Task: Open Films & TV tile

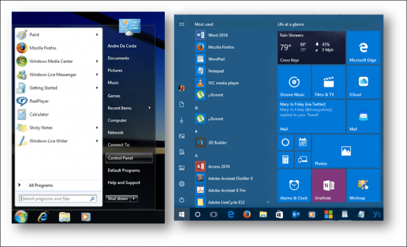Action: coord(329,82)
